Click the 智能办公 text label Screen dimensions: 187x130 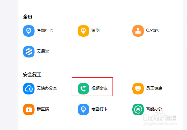click(x=154, y=109)
